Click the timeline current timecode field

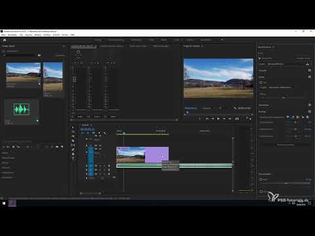[87, 129]
